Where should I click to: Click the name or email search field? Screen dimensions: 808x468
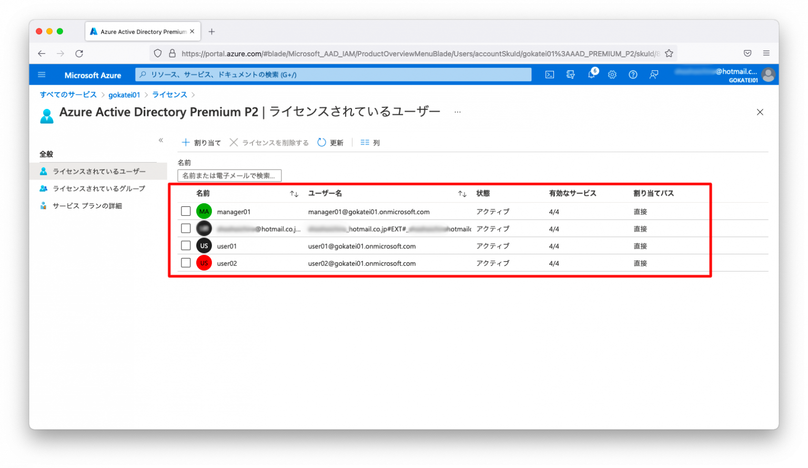point(229,175)
